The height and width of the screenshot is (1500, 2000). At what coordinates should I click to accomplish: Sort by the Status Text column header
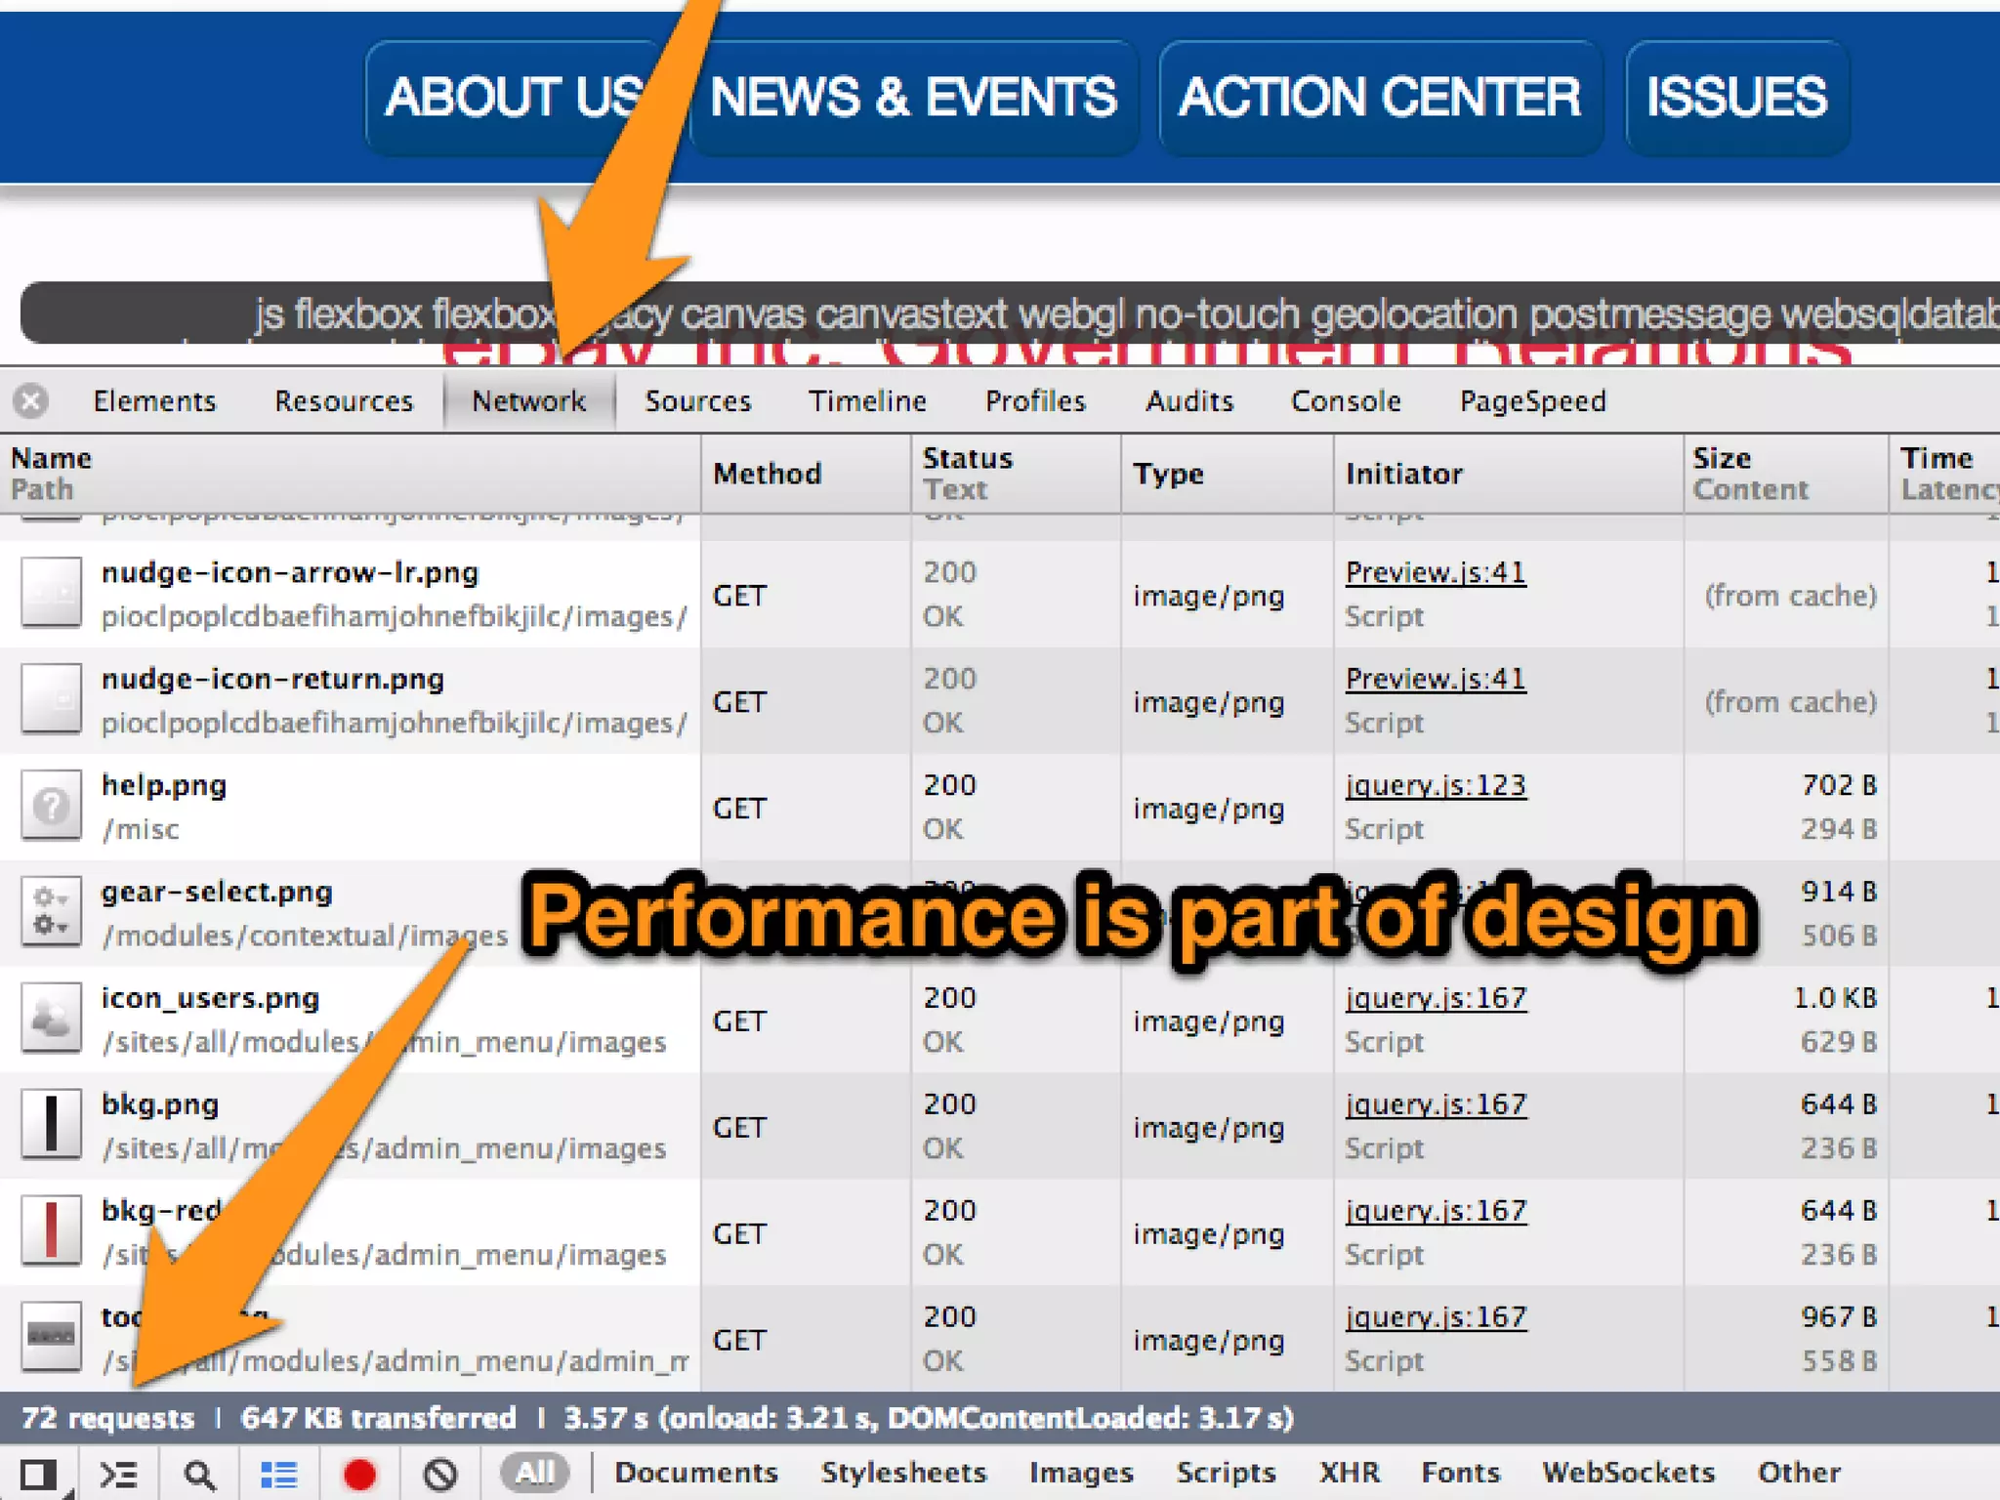pyautogui.click(x=1016, y=474)
